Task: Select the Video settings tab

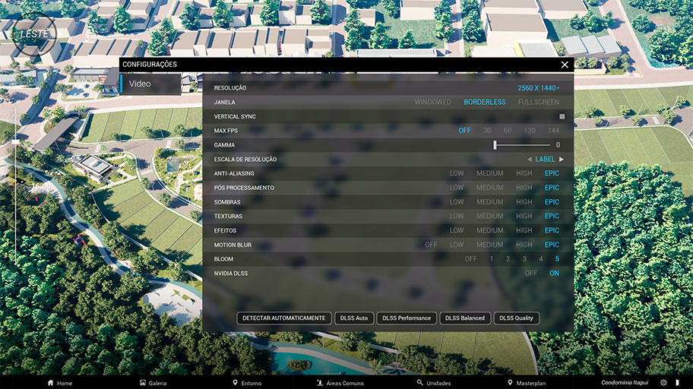Action: click(141, 84)
